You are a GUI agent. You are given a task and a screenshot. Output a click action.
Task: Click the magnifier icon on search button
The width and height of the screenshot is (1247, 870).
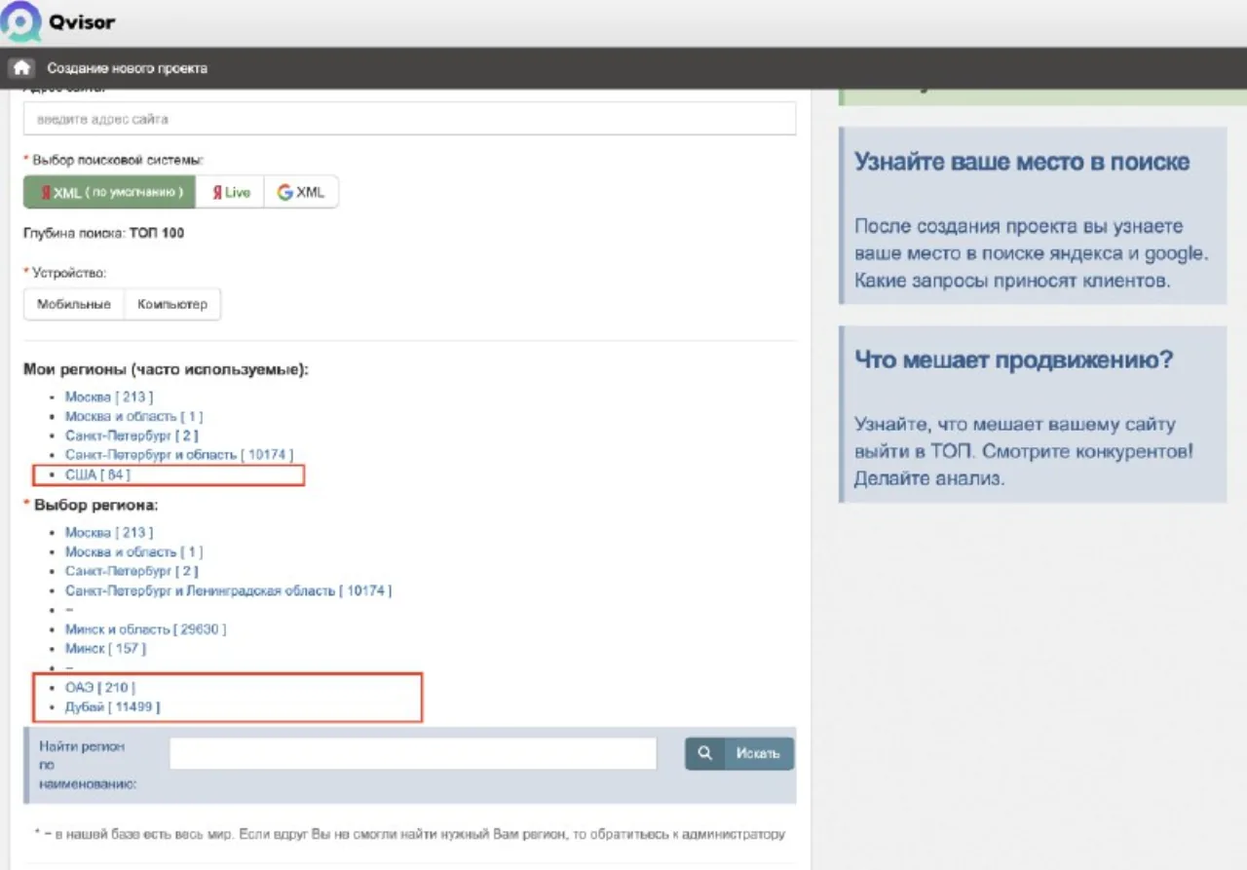[705, 753]
